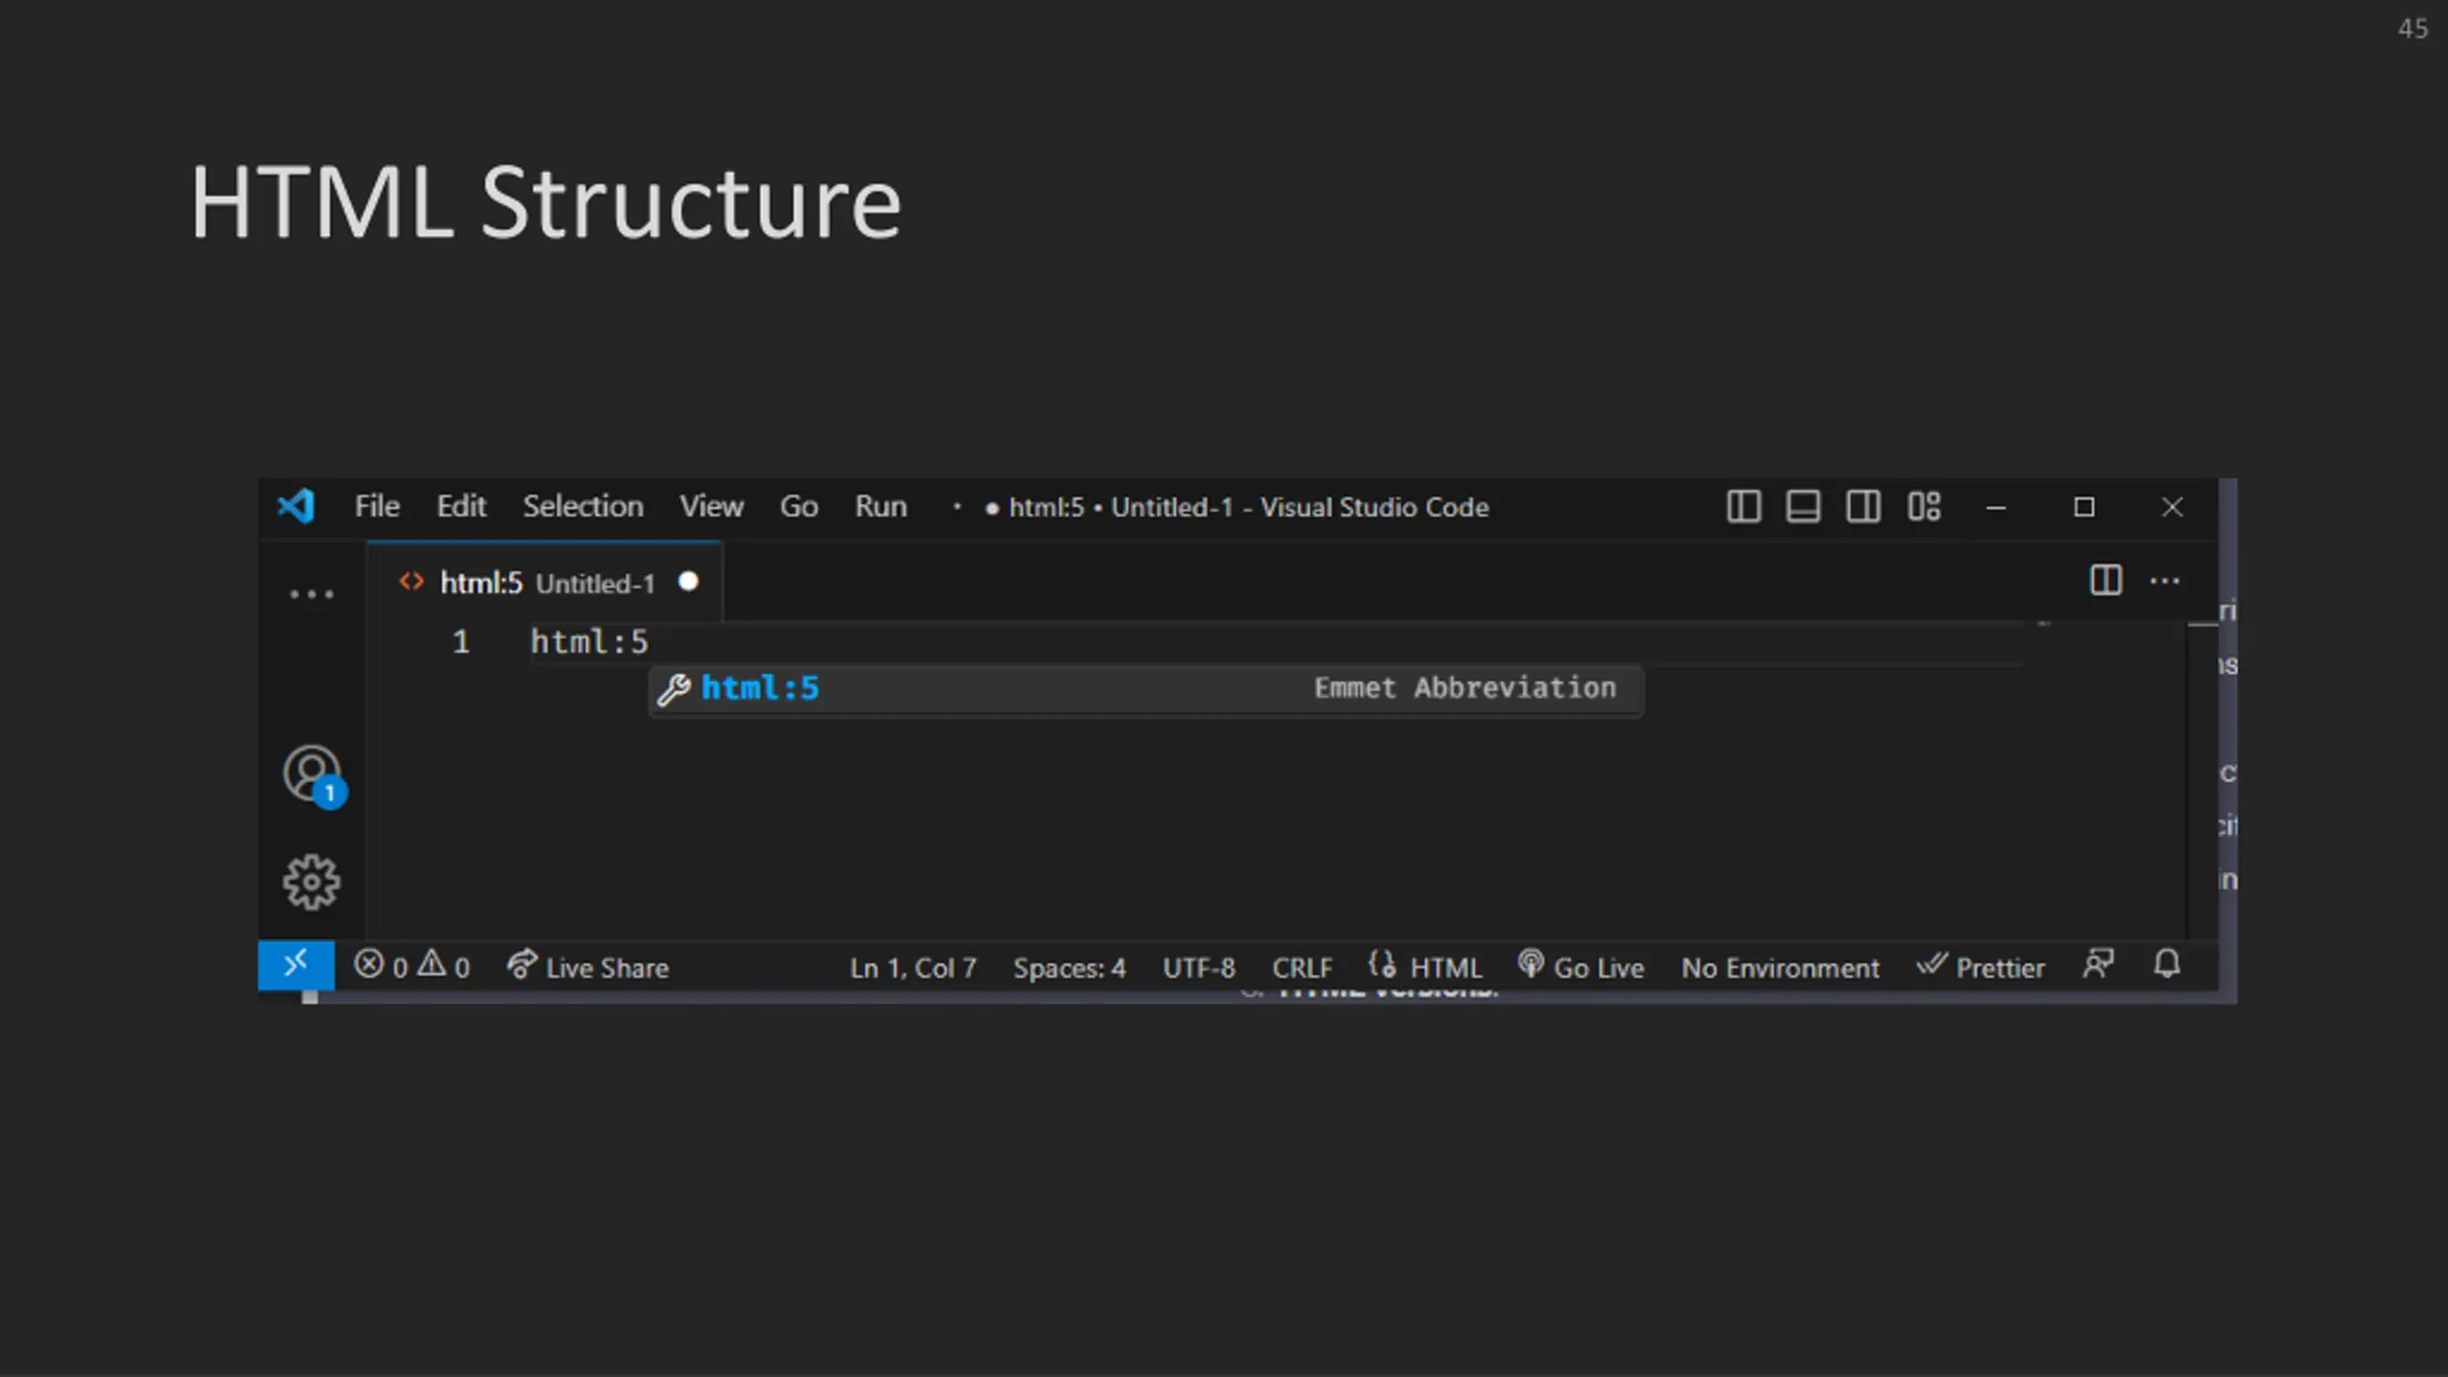Image resolution: width=2448 pixels, height=1377 pixels.
Task: Click Go Live in the status bar
Action: (x=1582, y=967)
